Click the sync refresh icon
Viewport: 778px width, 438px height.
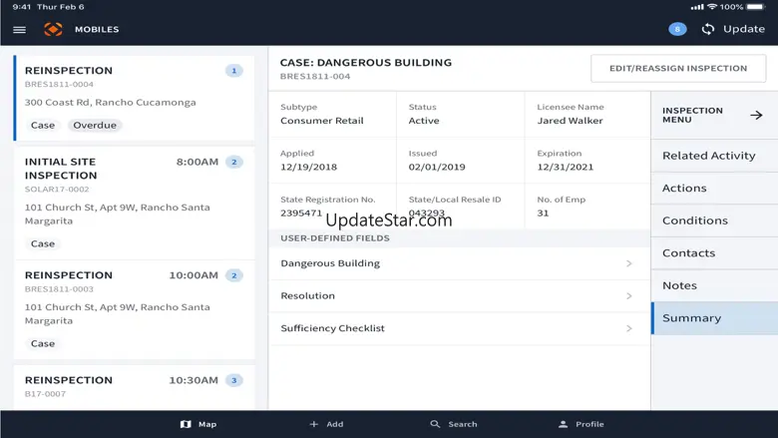pos(708,29)
